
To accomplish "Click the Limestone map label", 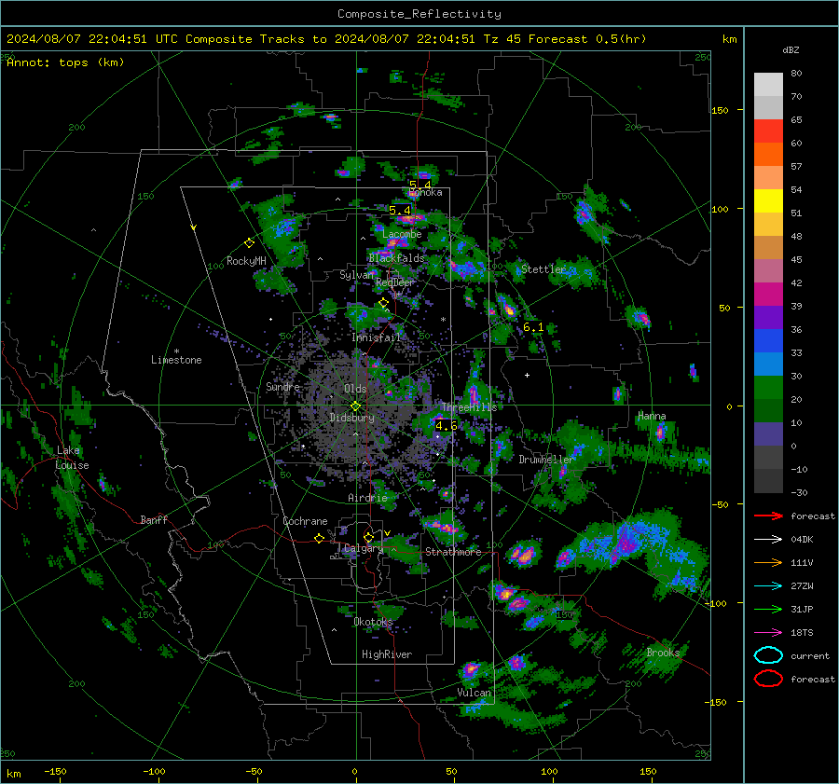I will click(176, 360).
